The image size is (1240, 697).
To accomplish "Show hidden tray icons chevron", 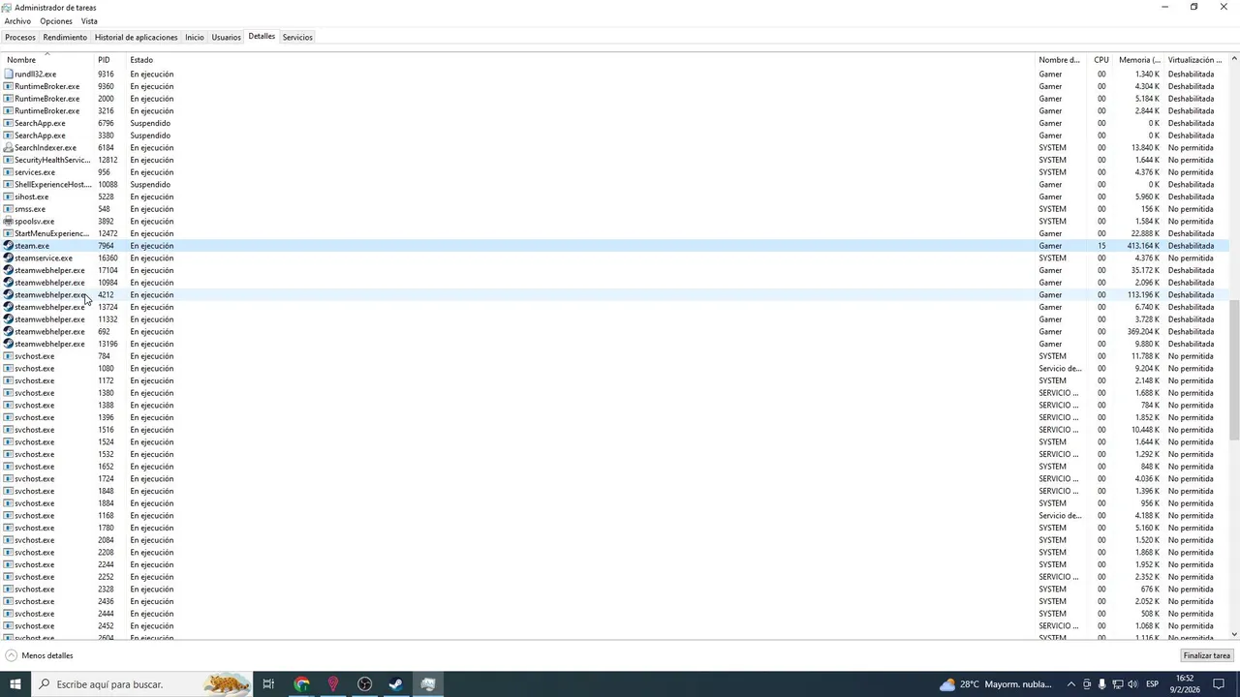I will coord(1070,684).
